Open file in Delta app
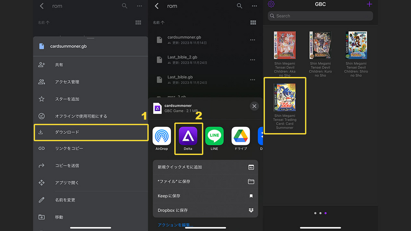The width and height of the screenshot is (411, 231). (188, 139)
